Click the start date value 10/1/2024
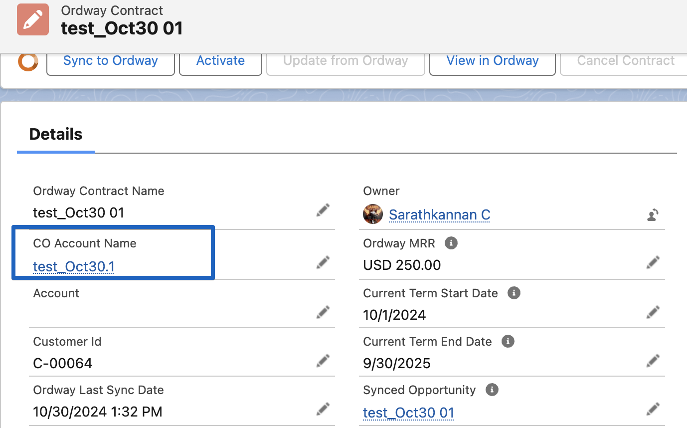687x428 pixels. tap(395, 315)
